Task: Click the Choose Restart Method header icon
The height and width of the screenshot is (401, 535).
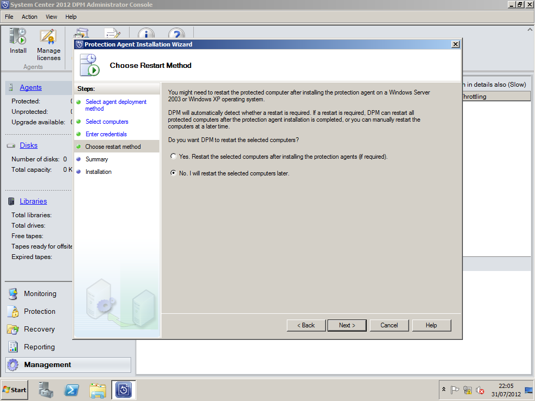Action: [89, 65]
